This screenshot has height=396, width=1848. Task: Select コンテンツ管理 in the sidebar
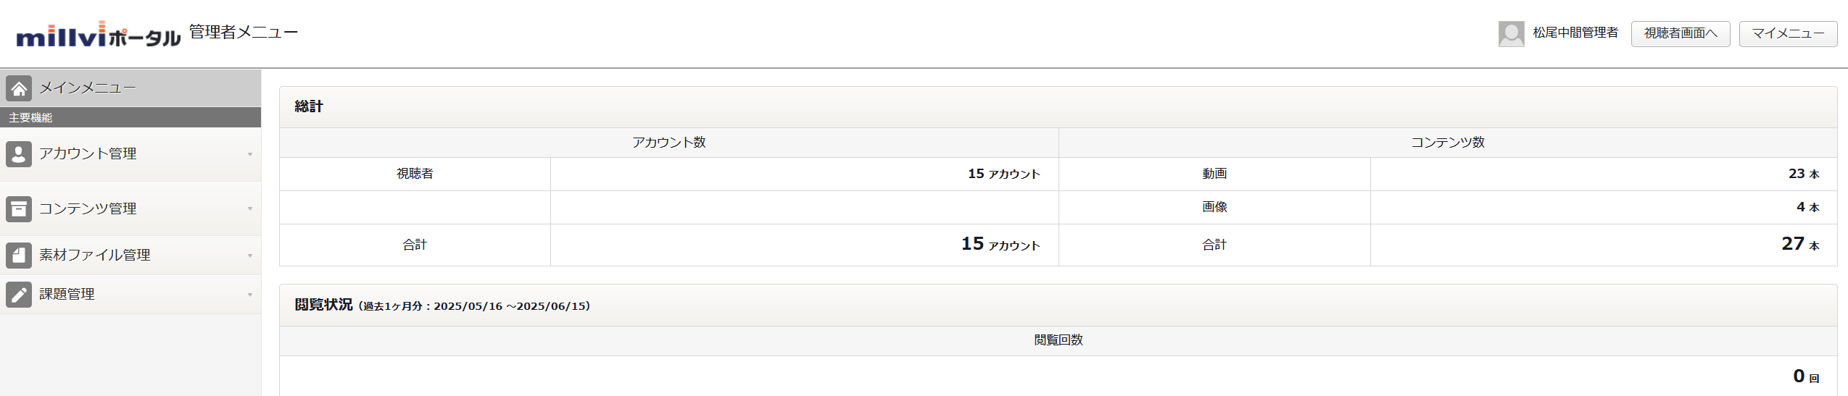pos(130,208)
